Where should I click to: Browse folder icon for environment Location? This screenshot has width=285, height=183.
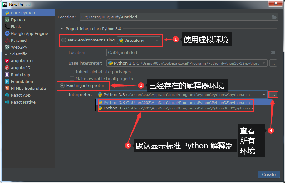273,52
